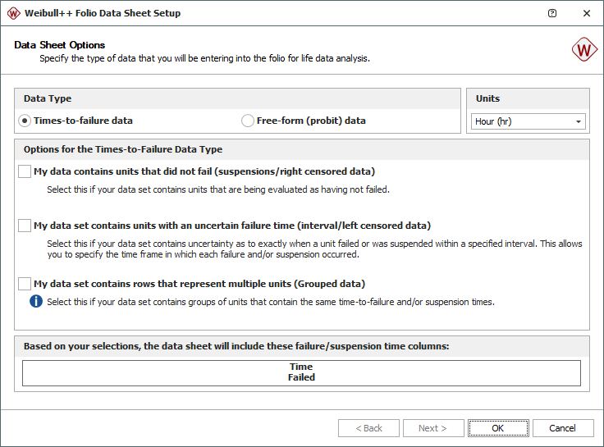Choose the Free-form (probit) data option
Image resolution: width=604 pixels, height=447 pixels.
pyautogui.click(x=248, y=121)
